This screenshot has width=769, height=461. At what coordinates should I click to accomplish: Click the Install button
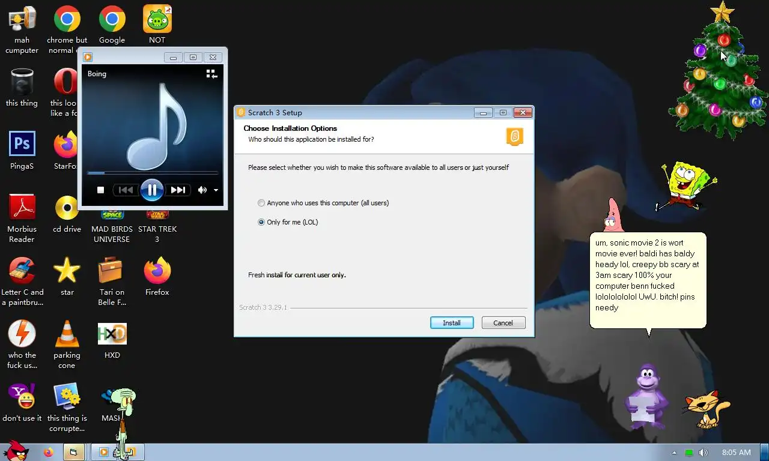coord(452,323)
